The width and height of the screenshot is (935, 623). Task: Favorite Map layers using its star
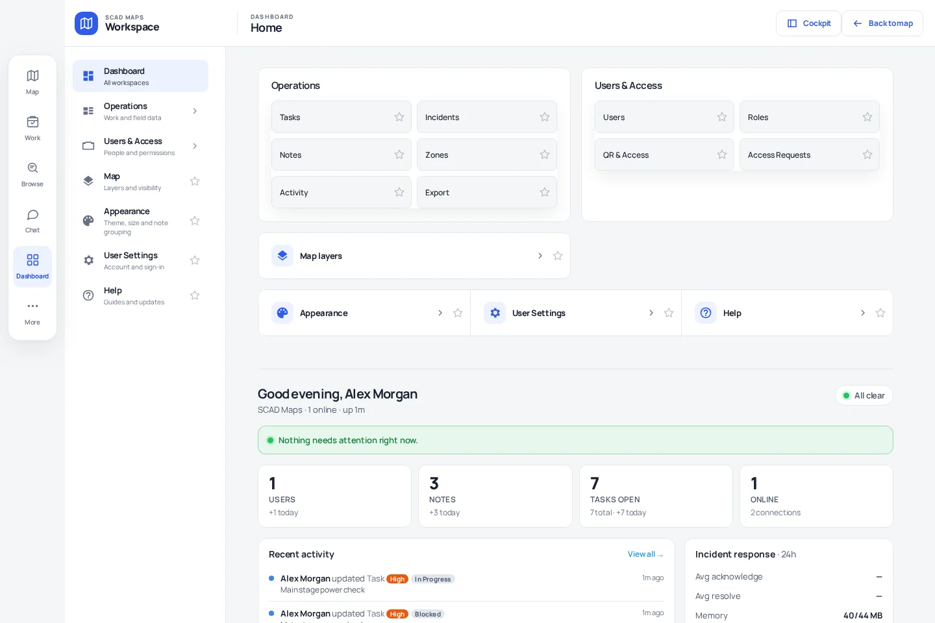pyautogui.click(x=558, y=256)
